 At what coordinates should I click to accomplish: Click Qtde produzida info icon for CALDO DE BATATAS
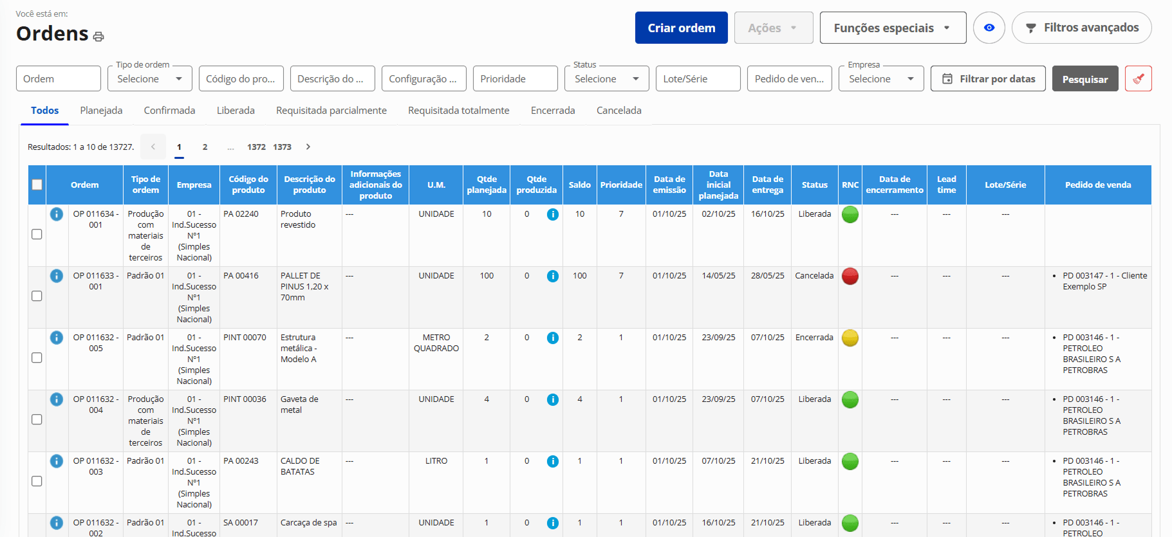point(552,461)
